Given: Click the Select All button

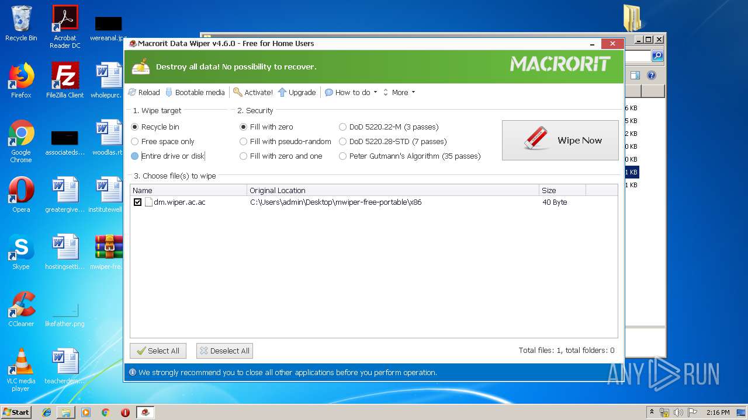Looking at the screenshot, I should pyautogui.click(x=158, y=351).
